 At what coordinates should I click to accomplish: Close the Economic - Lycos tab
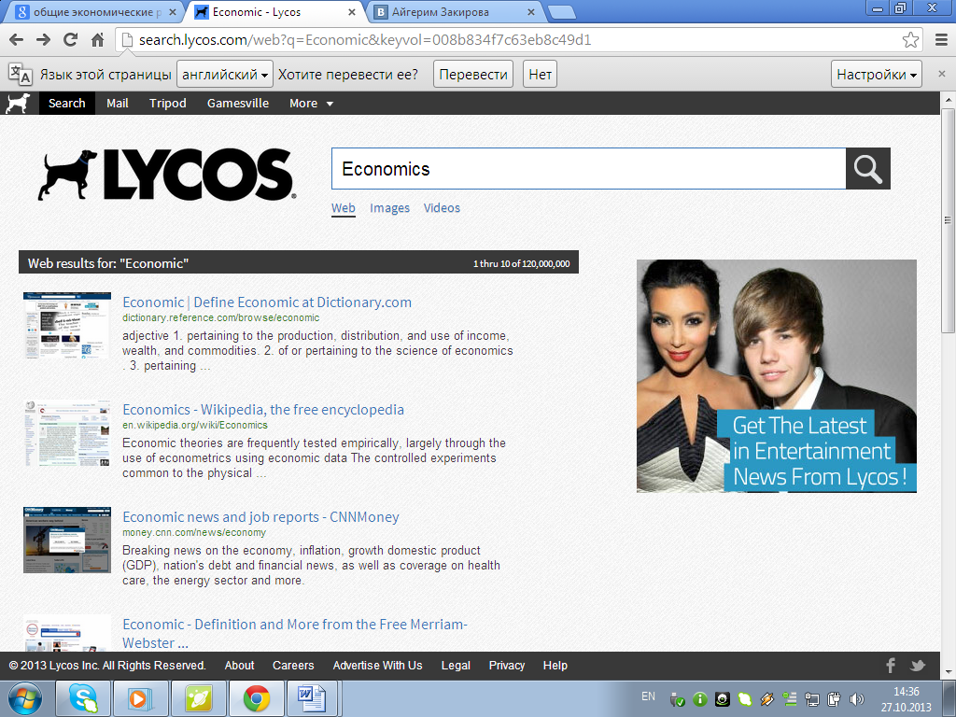[352, 12]
